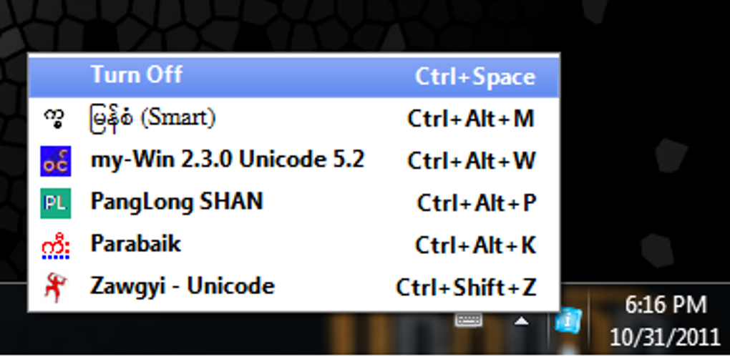Click the date 10/31/2011 in taskbar
Screen dimensions: 730x357
pyautogui.click(x=665, y=336)
